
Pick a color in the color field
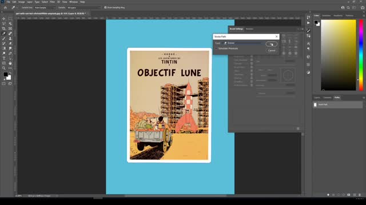pyautogui.click(x=339, y=55)
